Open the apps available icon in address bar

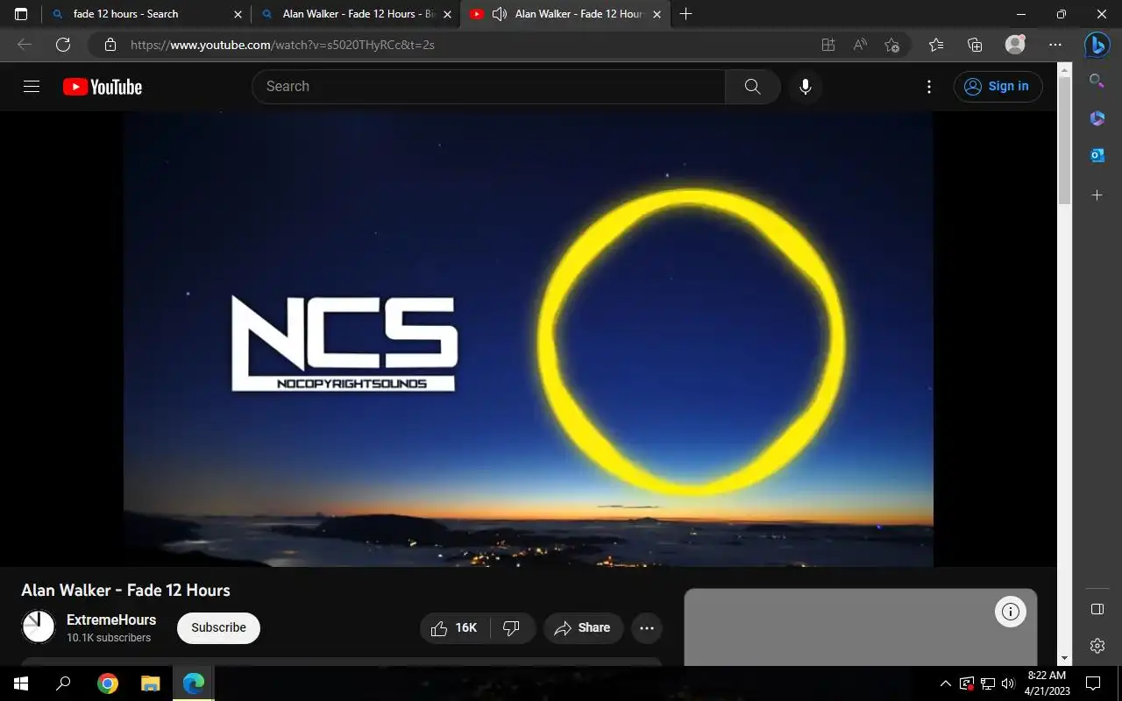(828, 45)
